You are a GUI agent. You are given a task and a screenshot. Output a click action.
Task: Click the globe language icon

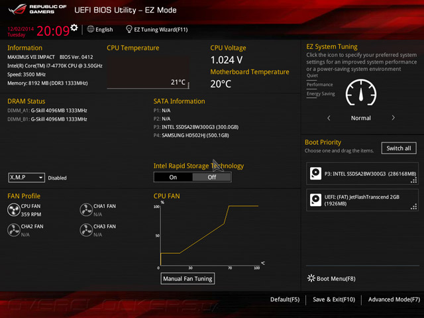(x=91, y=29)
